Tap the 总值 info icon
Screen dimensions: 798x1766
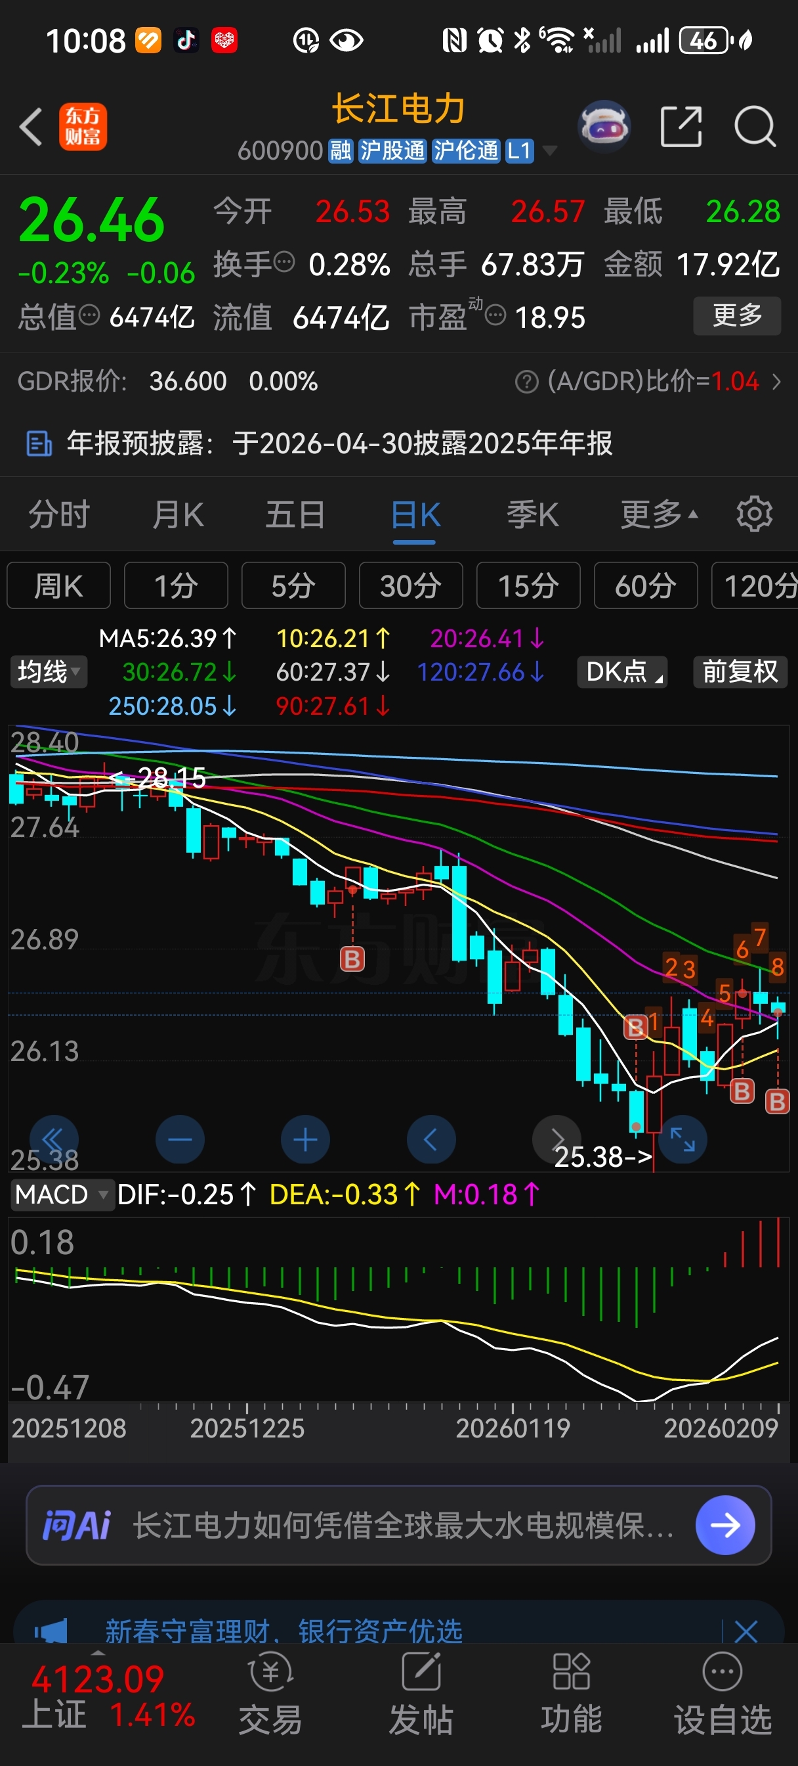coord(89,315)
